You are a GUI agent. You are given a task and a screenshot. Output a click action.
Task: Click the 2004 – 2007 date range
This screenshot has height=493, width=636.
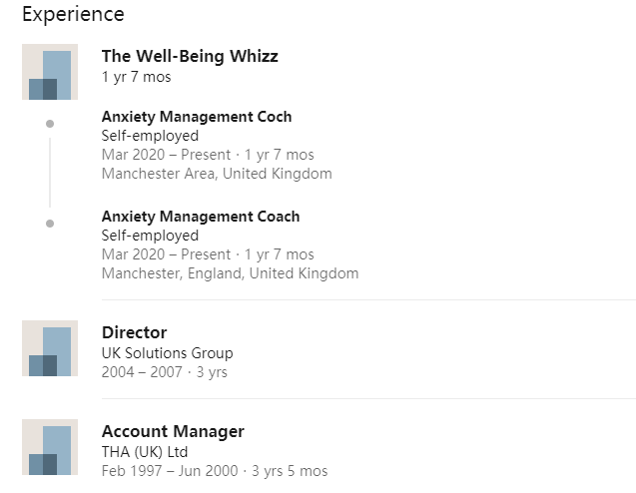point(142,372)
